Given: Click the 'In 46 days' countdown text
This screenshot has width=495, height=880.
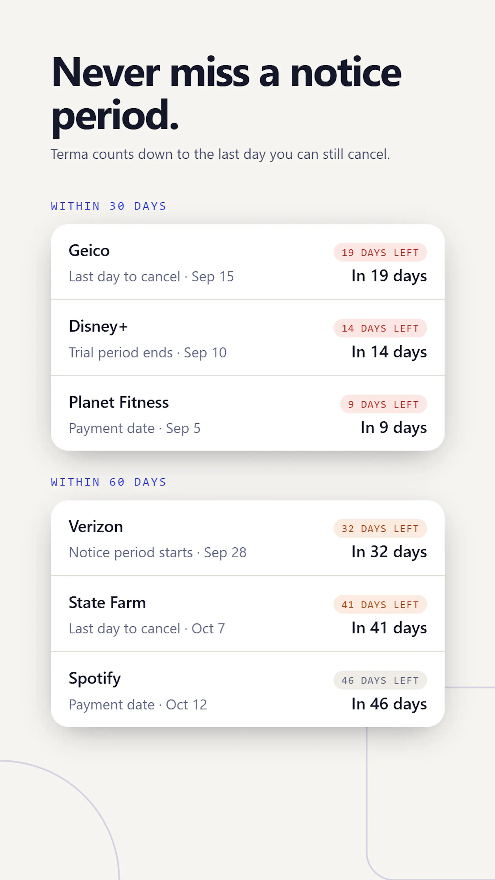Looking at the screenshot, I should tap(389, 704).
